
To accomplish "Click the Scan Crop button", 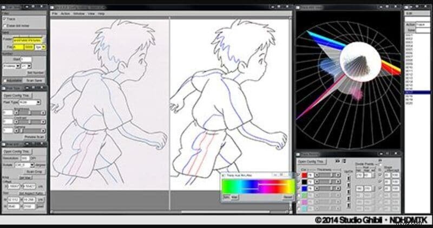I will (34, 171).
